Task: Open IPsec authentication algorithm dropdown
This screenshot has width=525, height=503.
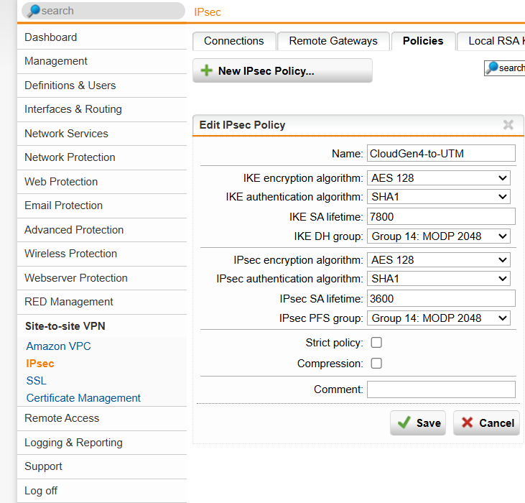Action: (439, 279)
